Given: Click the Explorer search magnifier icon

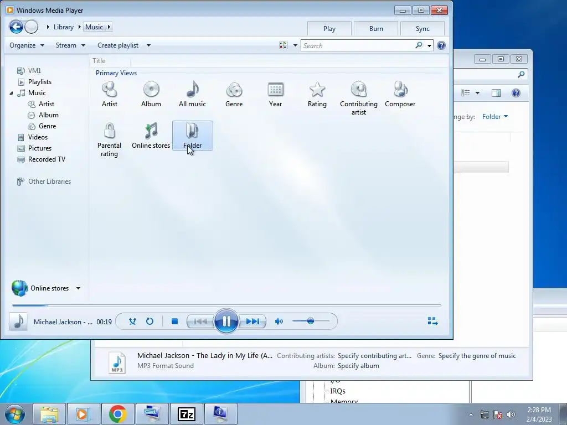Looking at the screenshot, I should point(521,74).
